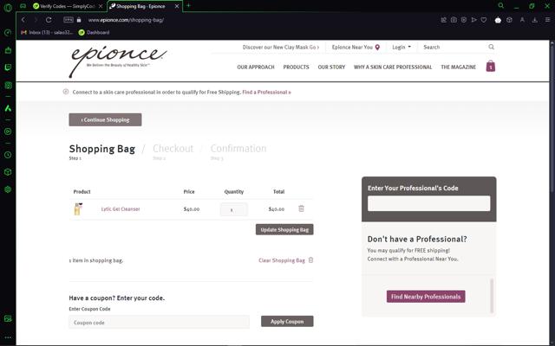The width and height of the screenshot is (555, 346).
Task: Focus the Coupon code input field
Action: 159,322
